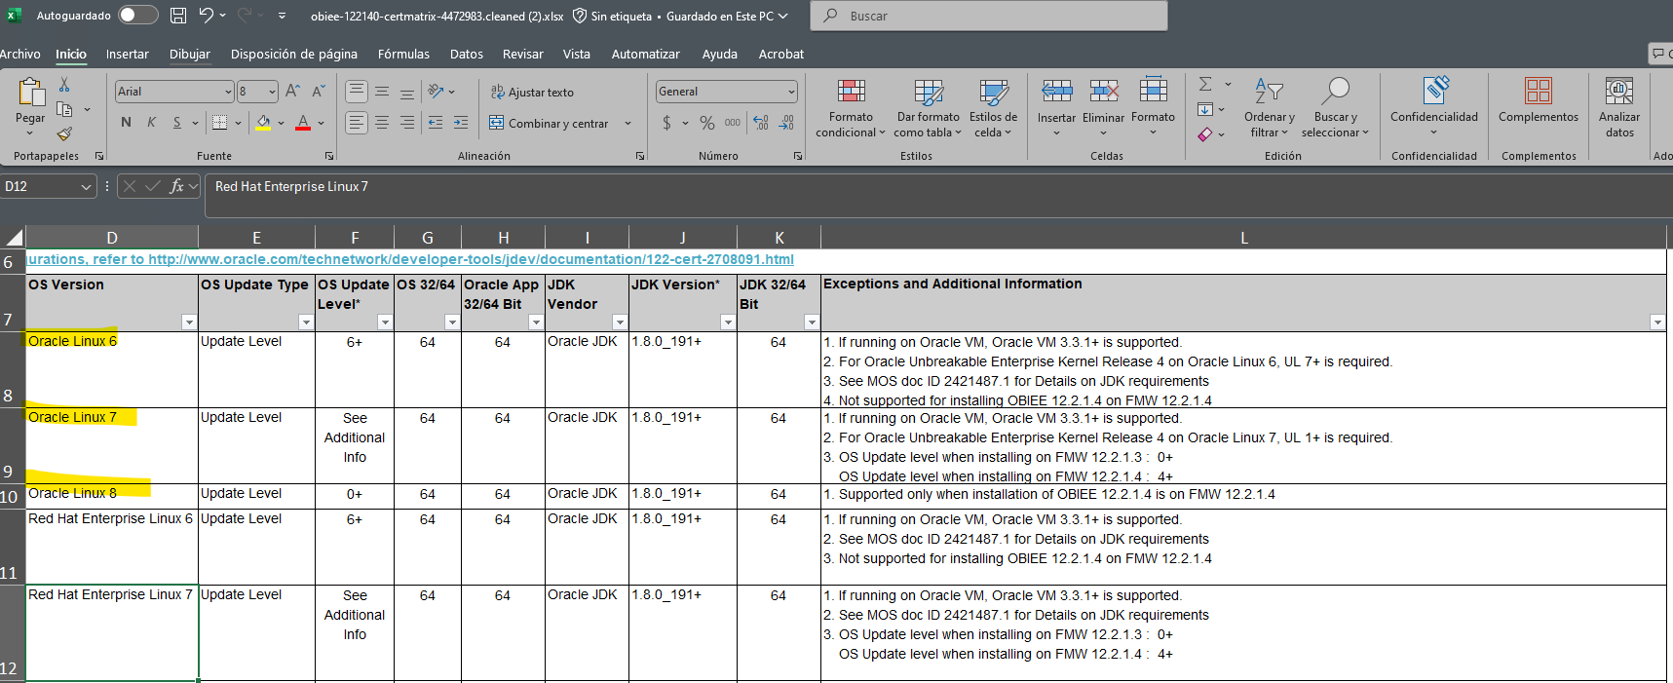Decrease font size with small A
Viewport: 1673px width, 683px height.
(318, 92)
